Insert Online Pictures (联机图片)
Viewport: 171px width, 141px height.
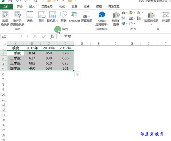(x=53, y=17)
